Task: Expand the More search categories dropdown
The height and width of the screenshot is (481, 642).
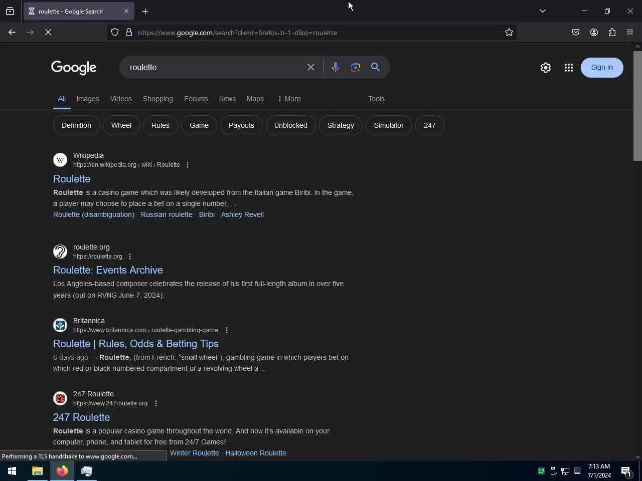Action: coord(289,99)
